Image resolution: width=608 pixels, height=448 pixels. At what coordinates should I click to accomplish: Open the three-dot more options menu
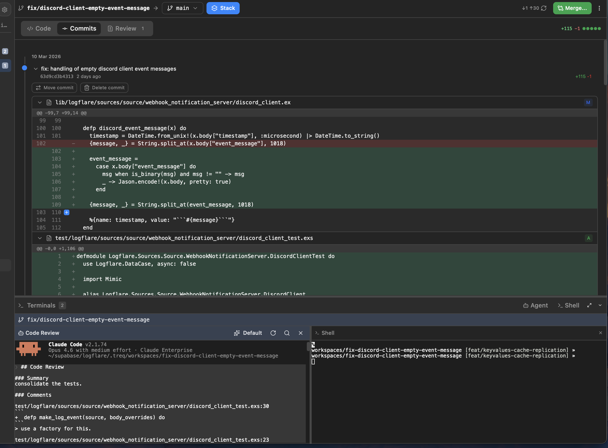[599, 8]
